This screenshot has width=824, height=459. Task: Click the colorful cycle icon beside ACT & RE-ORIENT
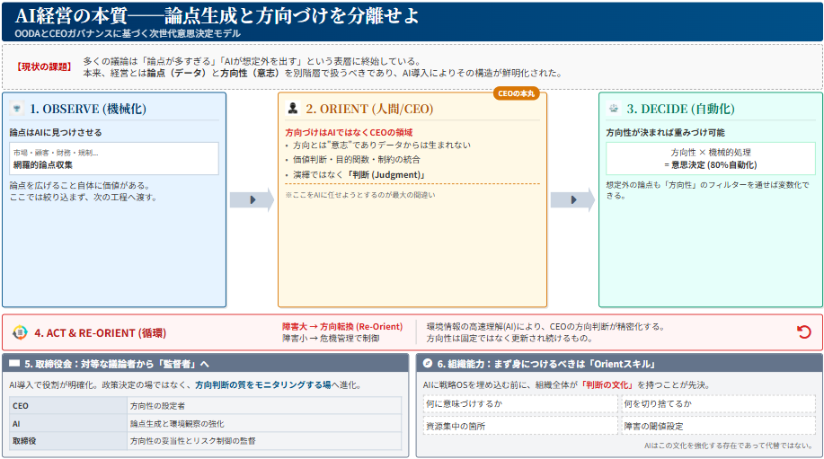coord(20,332)
